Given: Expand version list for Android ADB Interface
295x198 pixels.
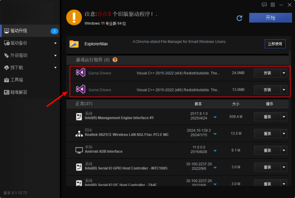Looking at the screenshot, I should coord(215,151).
